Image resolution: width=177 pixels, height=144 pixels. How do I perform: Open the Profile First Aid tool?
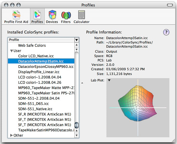click(x=16, y=17)
